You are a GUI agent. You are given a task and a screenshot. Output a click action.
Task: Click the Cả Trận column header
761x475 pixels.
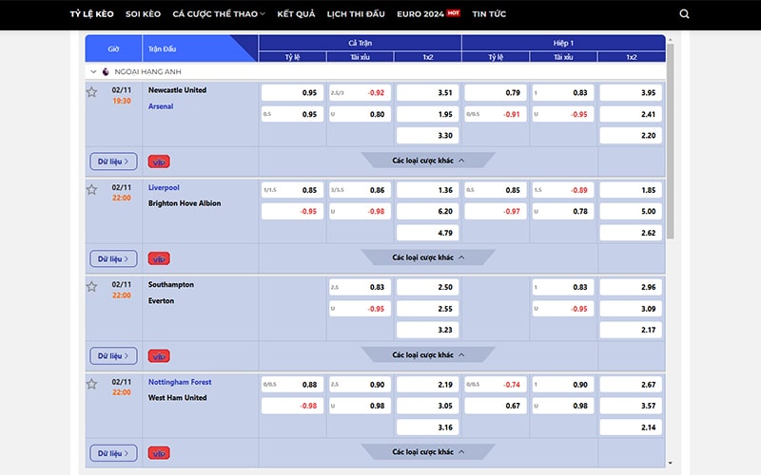pyautogui.click(x=361, y=43)
